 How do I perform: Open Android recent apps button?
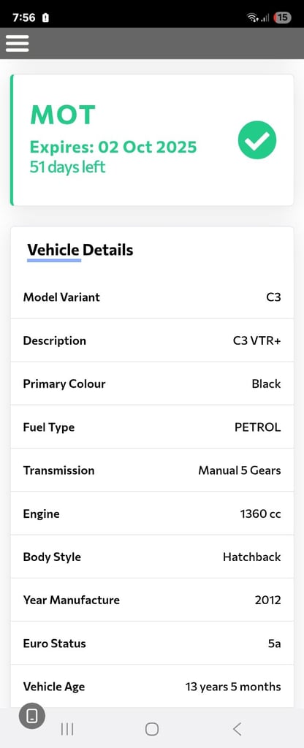tap(67, 728)
